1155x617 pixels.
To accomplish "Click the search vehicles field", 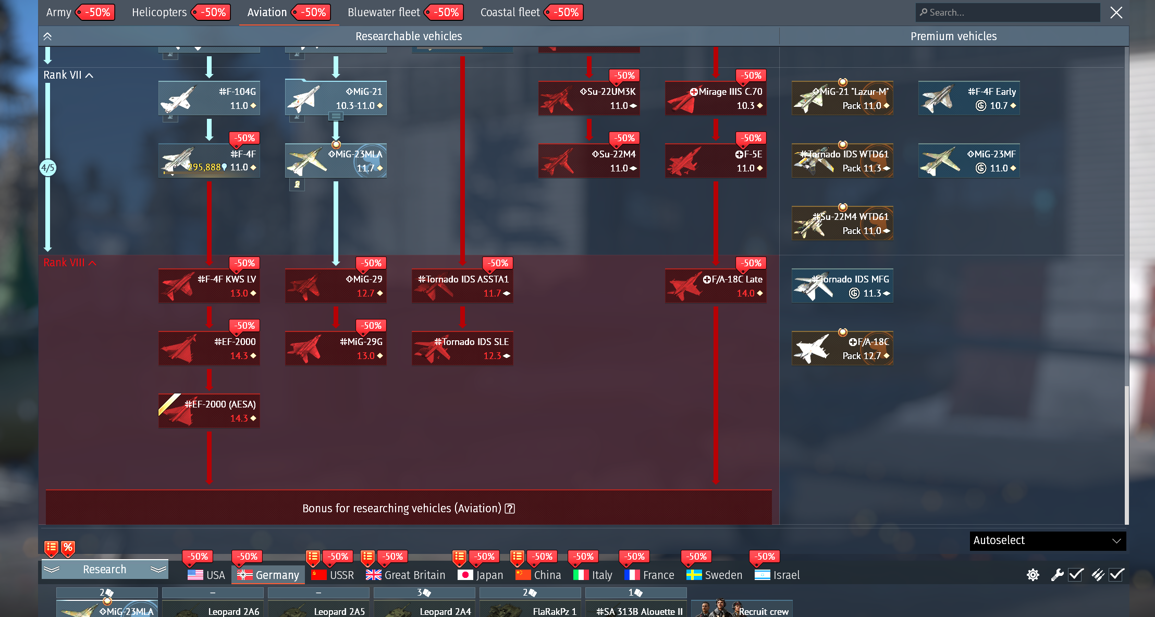I will [x=1007, y=13].
